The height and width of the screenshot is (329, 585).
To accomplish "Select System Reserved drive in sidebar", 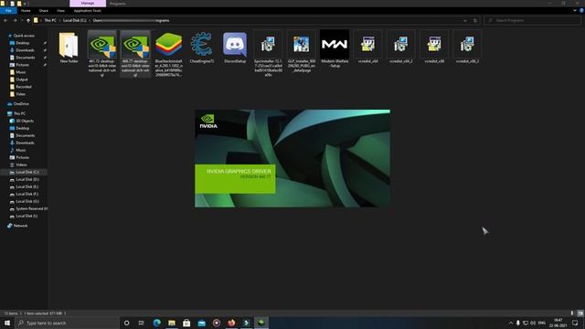I will pos(31,208).
